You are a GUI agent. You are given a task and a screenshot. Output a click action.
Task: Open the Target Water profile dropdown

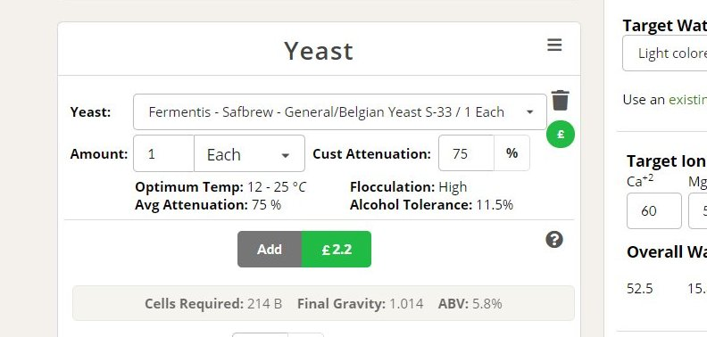coord(665,53)
